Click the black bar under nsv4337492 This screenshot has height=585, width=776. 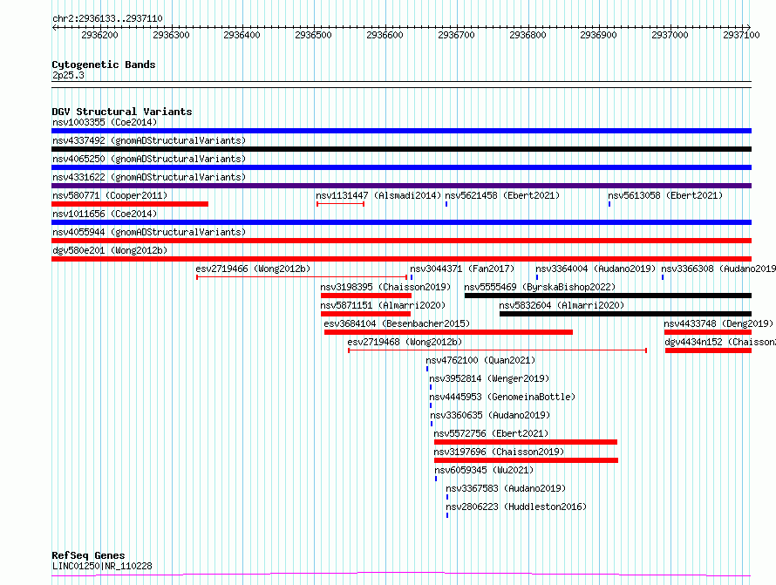click(401, 149)
